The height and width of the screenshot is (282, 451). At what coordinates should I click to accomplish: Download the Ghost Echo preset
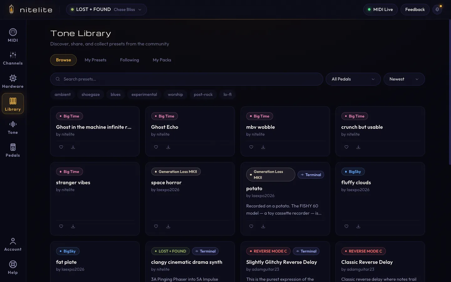coord(168,147)
